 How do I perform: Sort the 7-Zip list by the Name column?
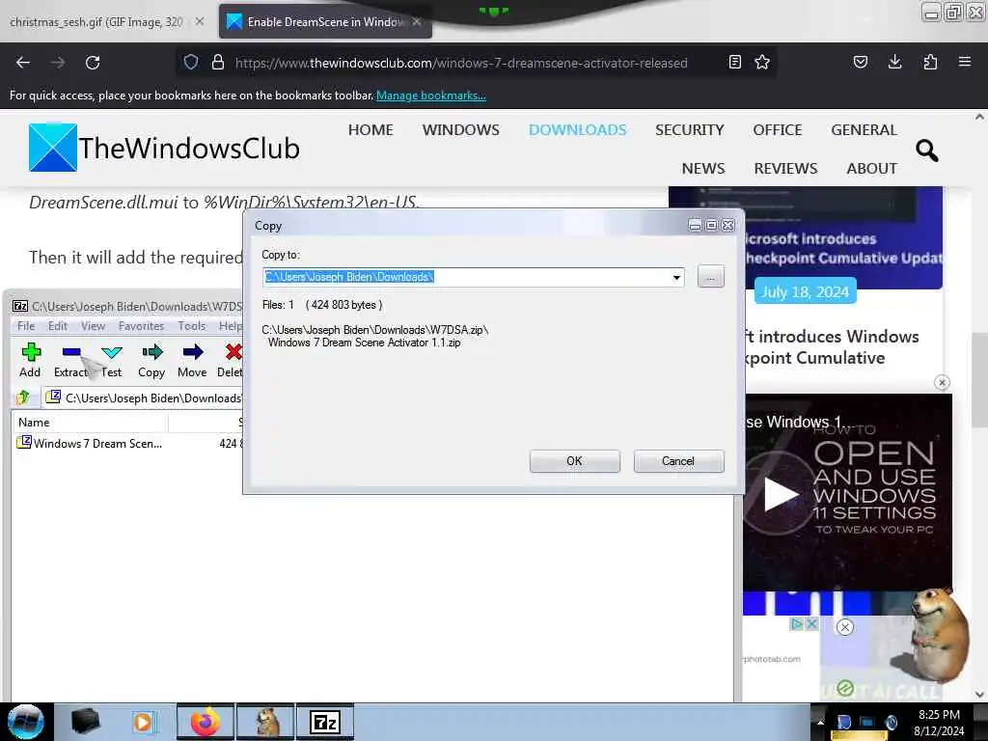click(x=90, y=423)
